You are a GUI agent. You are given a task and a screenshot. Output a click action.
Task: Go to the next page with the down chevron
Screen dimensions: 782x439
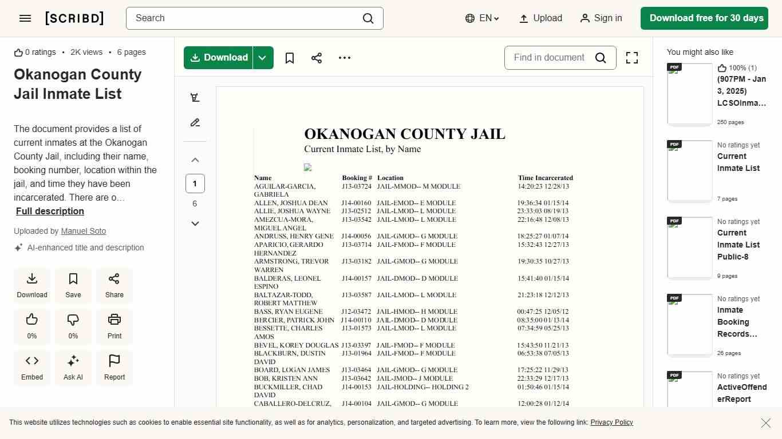tap(195, 223)
